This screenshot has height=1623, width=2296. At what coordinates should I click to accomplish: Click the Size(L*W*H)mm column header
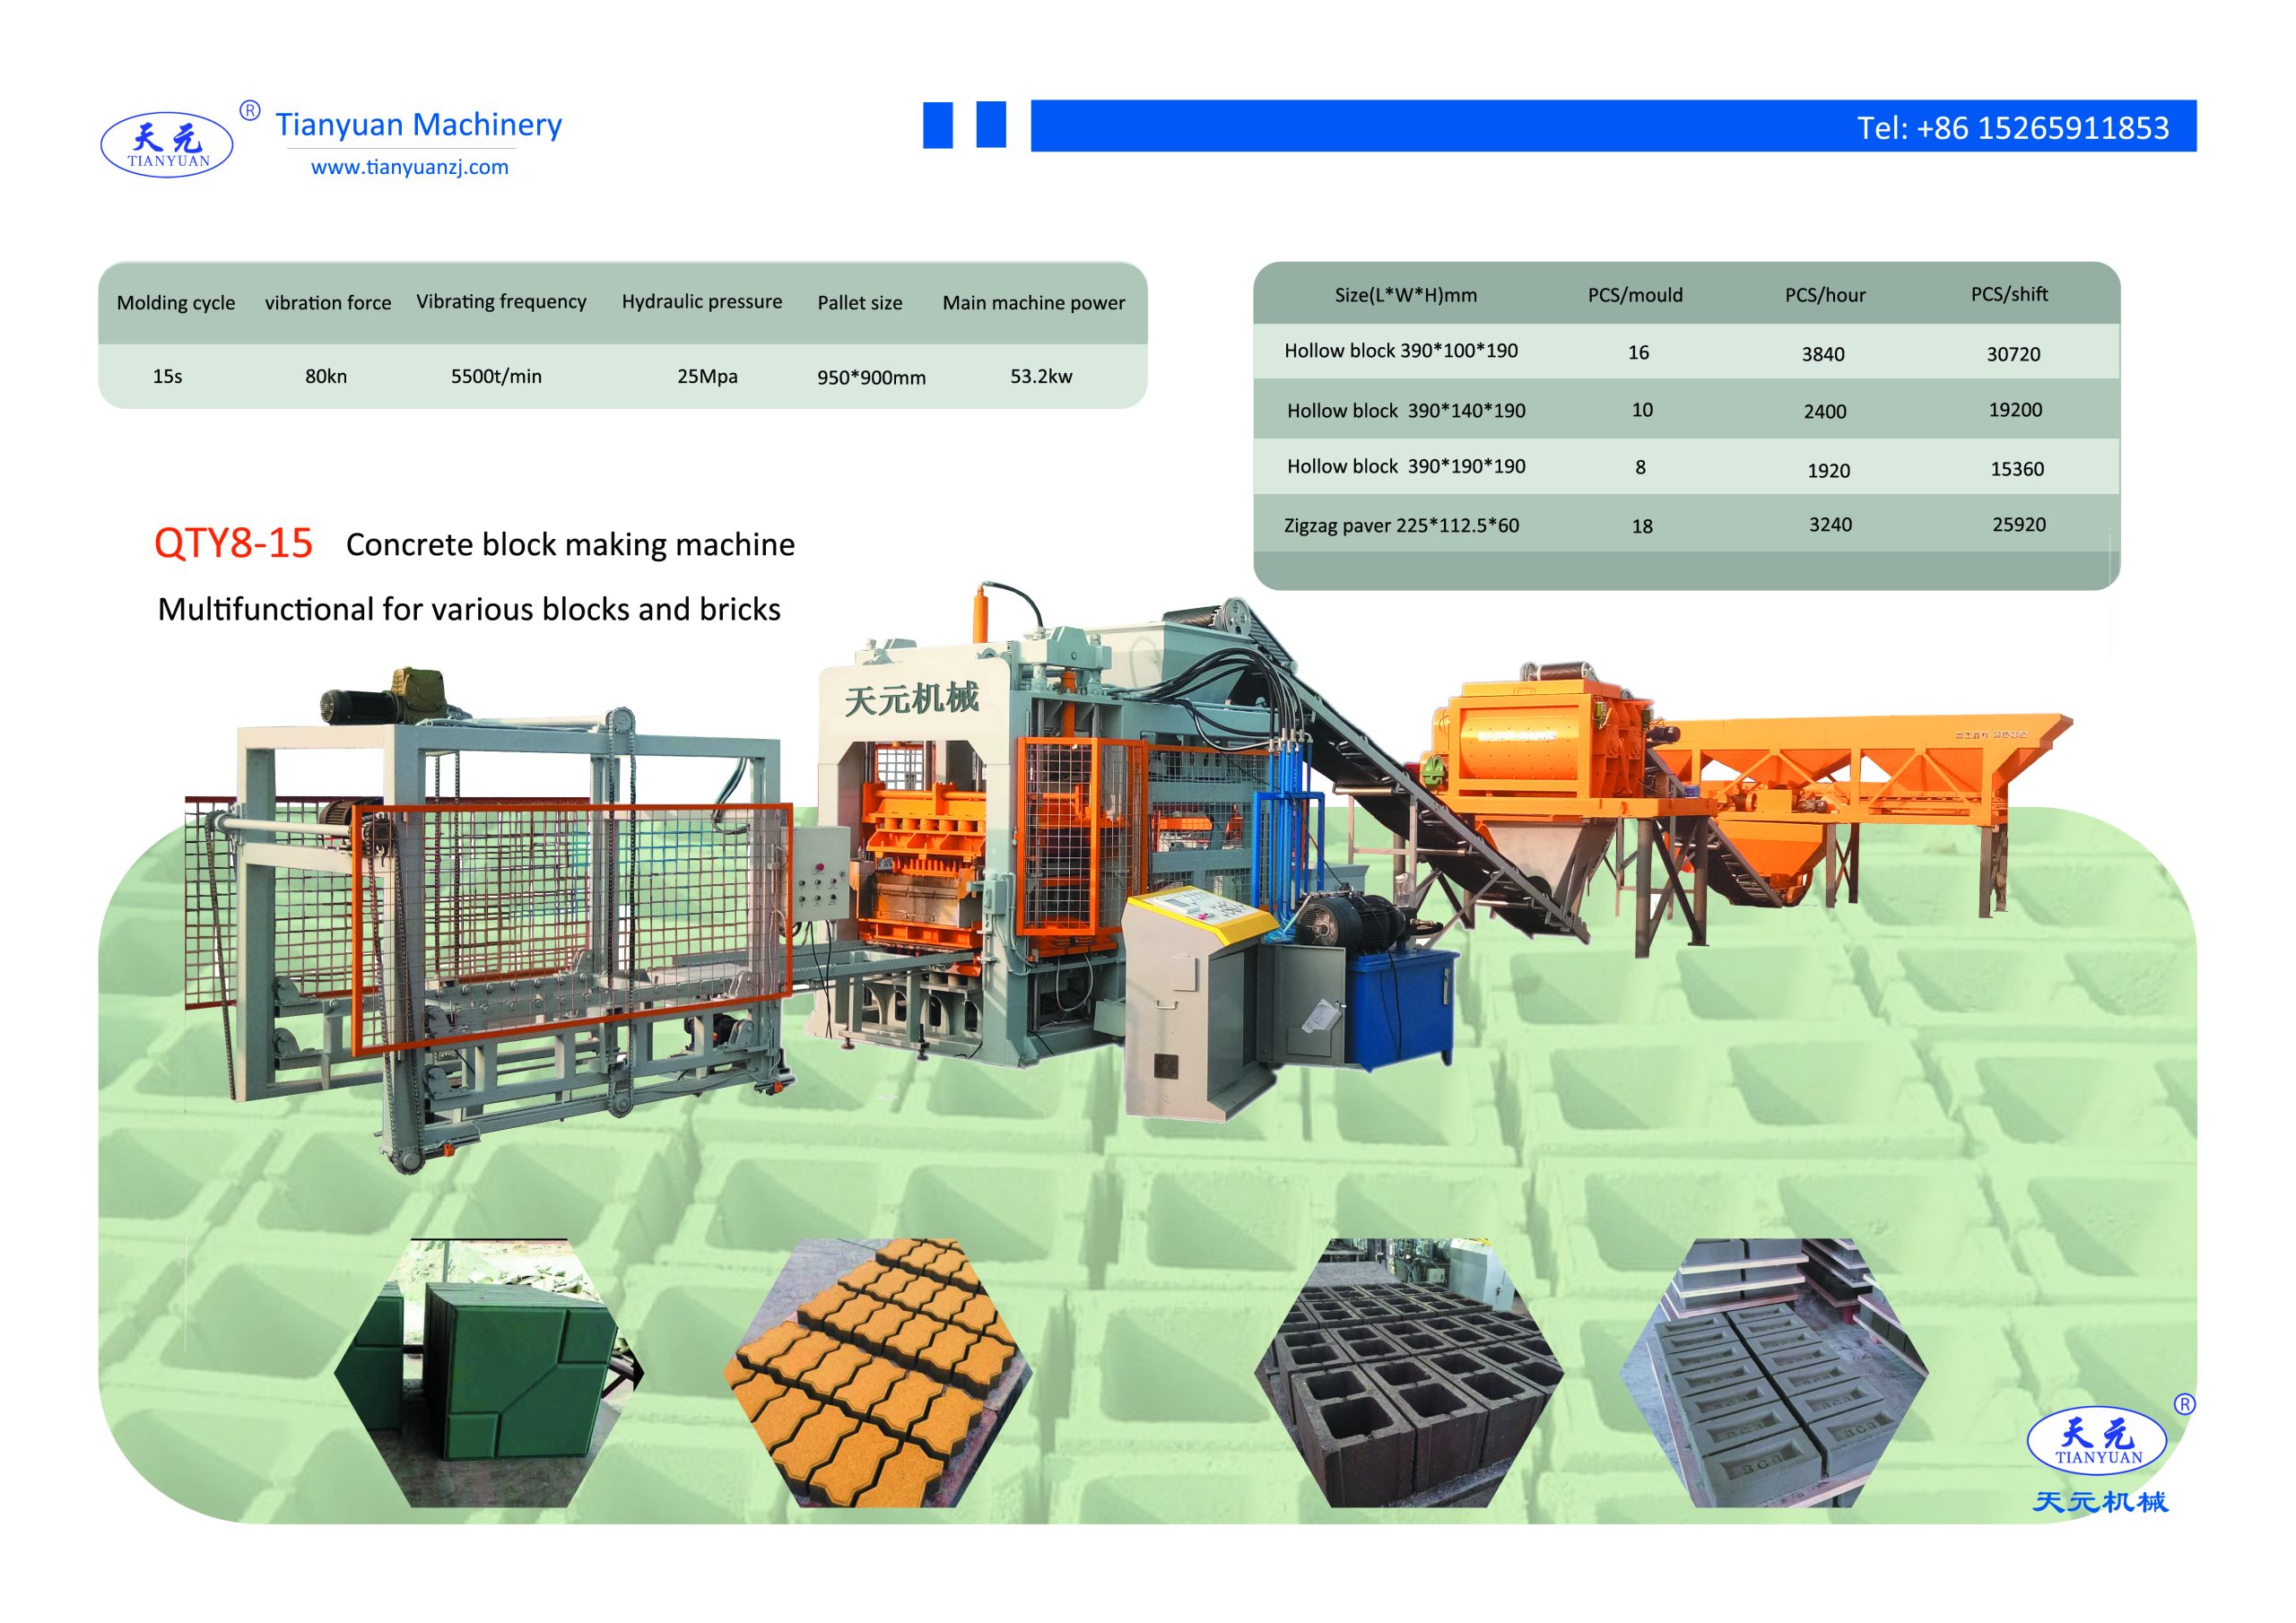[x=1405, y=295]
